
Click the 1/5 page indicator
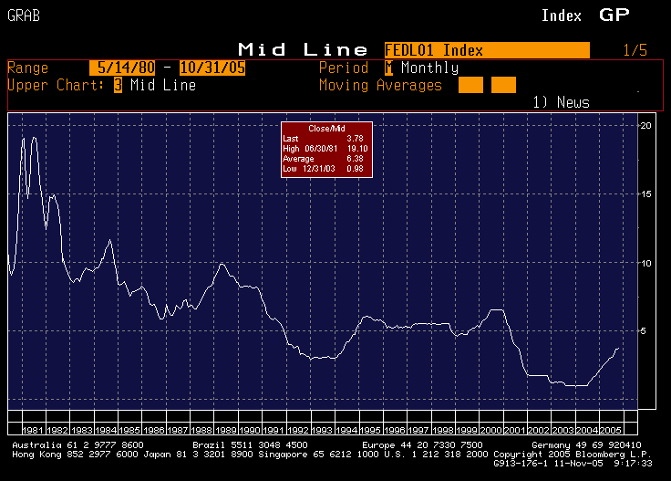click(635, 50)
